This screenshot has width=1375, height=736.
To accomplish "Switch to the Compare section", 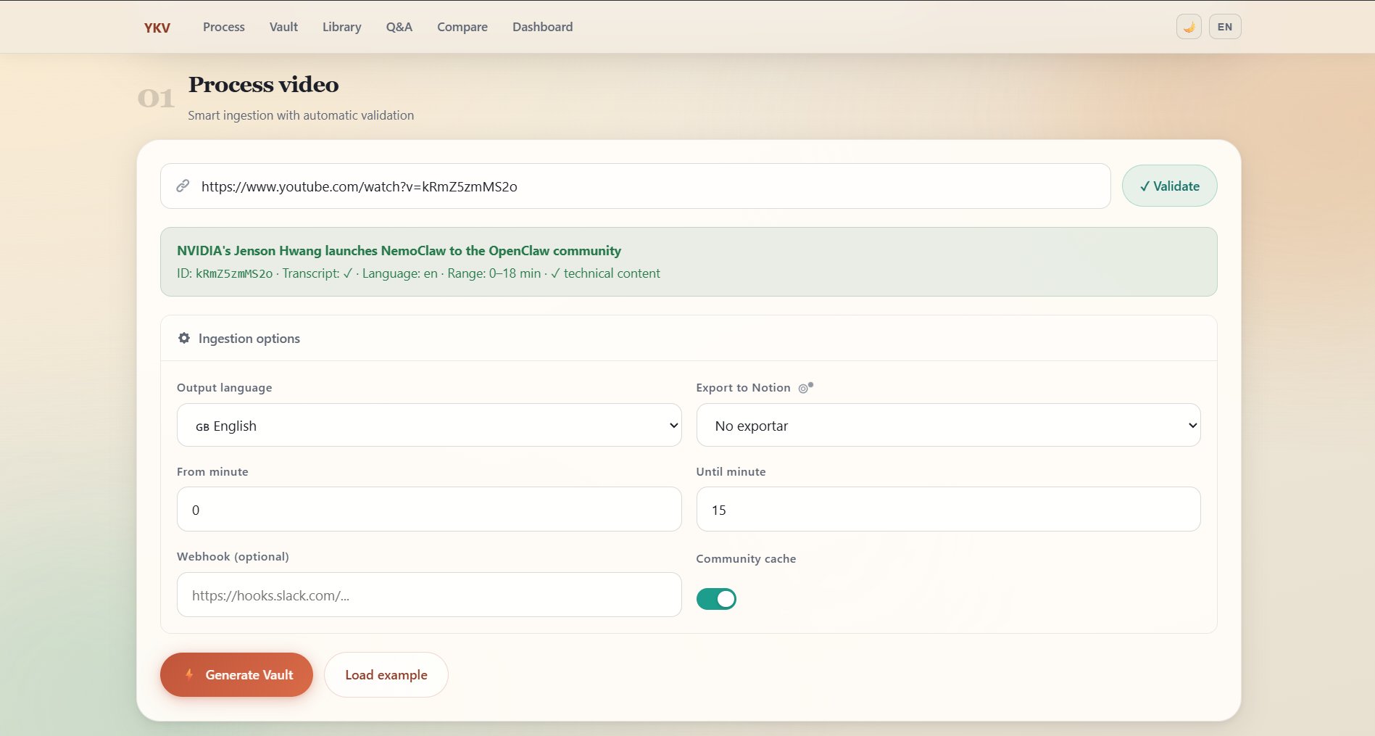I will [462, 27].
